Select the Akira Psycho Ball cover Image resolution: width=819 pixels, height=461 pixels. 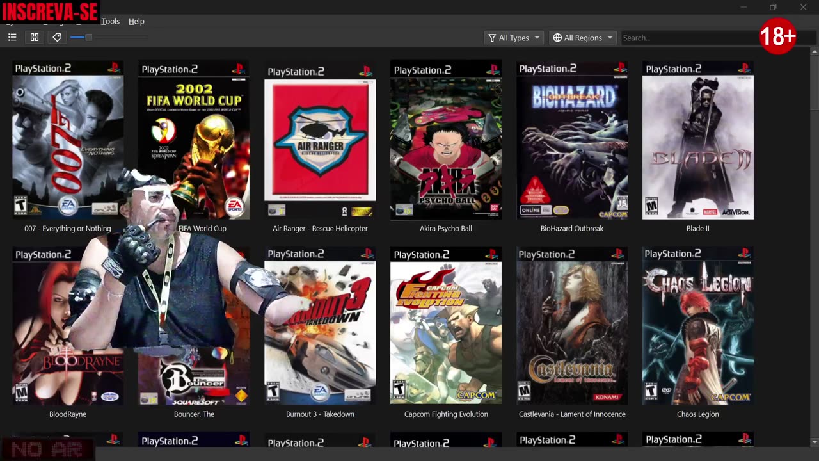(446, 140)
